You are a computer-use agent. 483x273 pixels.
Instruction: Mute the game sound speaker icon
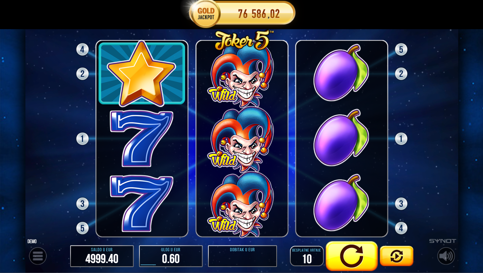(446, 256)
